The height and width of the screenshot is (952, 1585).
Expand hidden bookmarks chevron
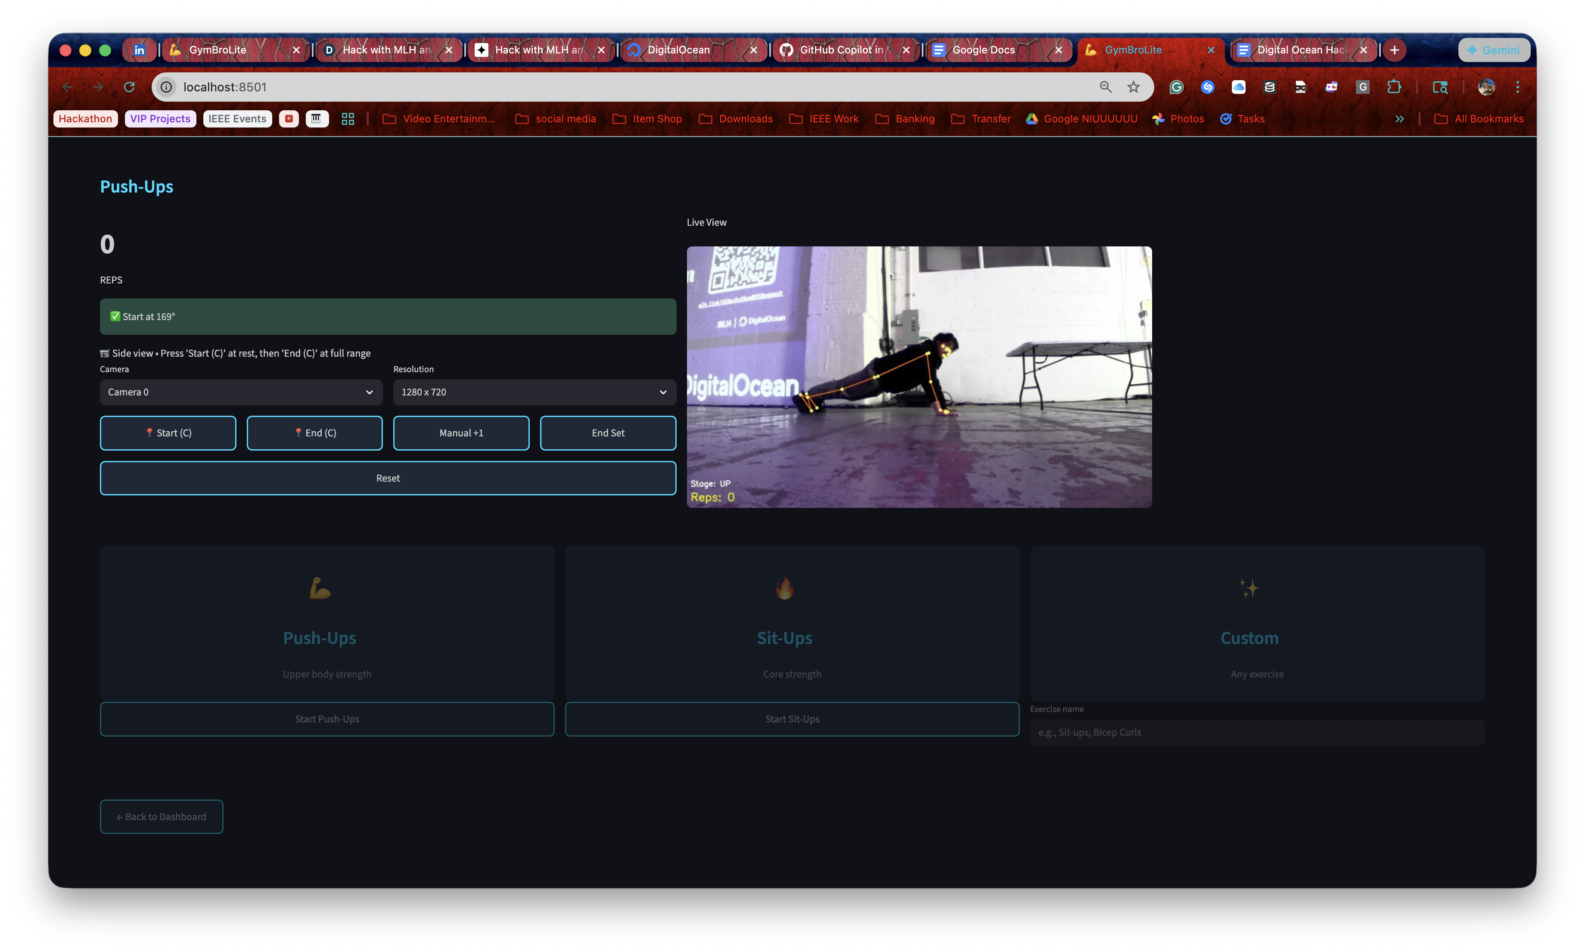pos(1399,119)
